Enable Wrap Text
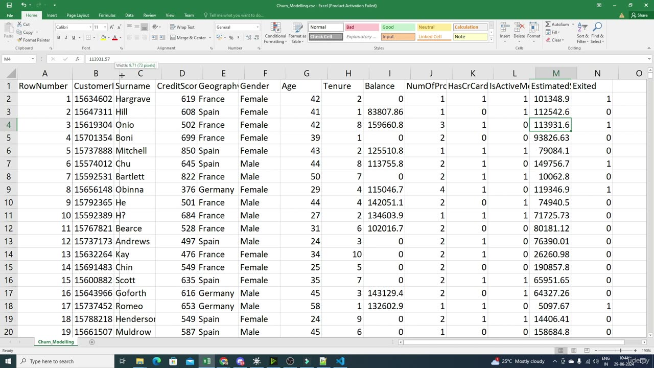This screenshot has width=654, height=368. 182,27
